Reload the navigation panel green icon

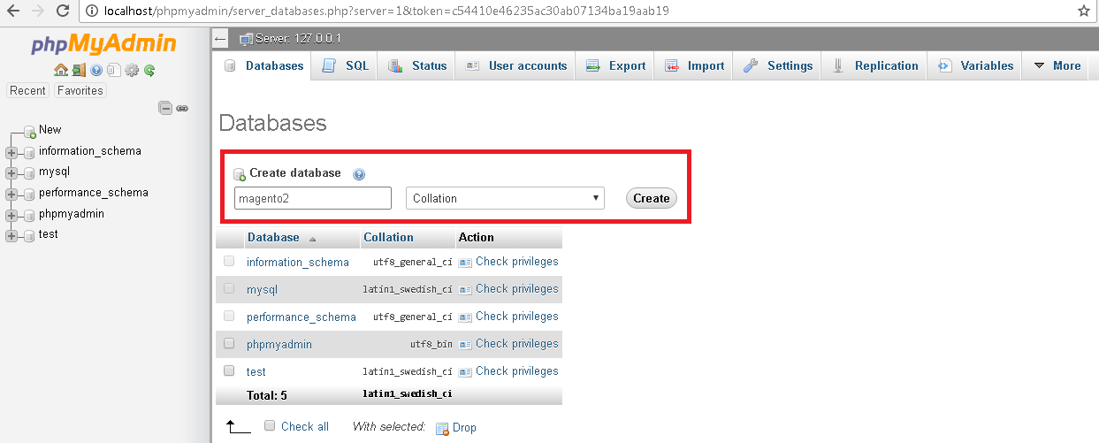pyautogui.click(x=149, y=70)
